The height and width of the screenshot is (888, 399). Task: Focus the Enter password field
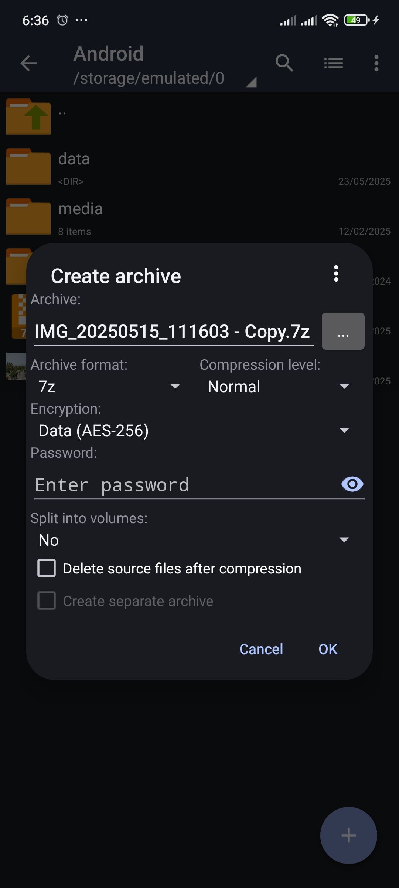click(187, 485)
